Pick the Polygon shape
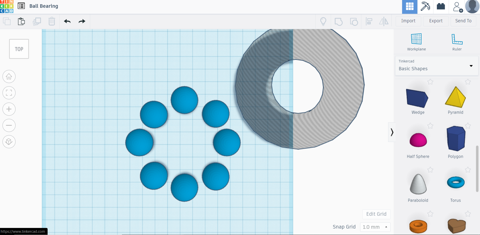The image size is (480, 235). (x=456, y=138)
